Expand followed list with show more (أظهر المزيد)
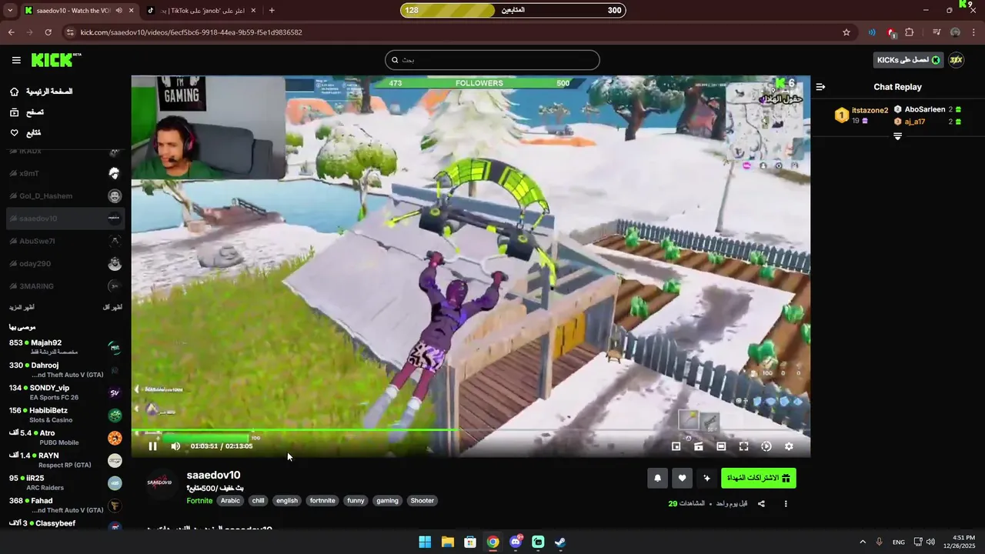 (x=21, y=308)
